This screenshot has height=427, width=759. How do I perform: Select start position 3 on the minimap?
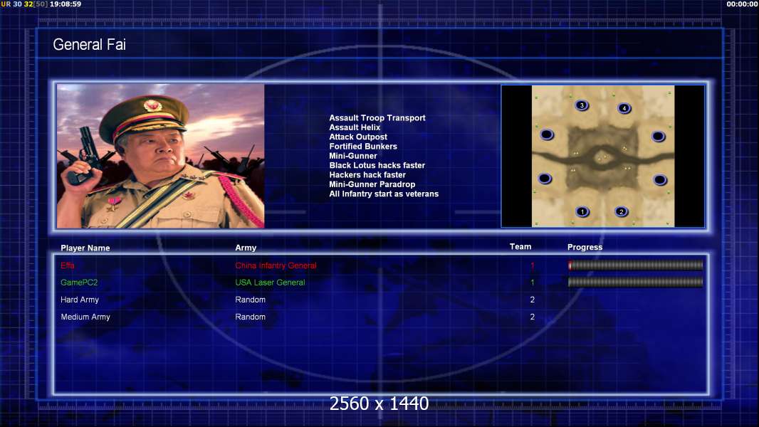click(x=582, y=105)
